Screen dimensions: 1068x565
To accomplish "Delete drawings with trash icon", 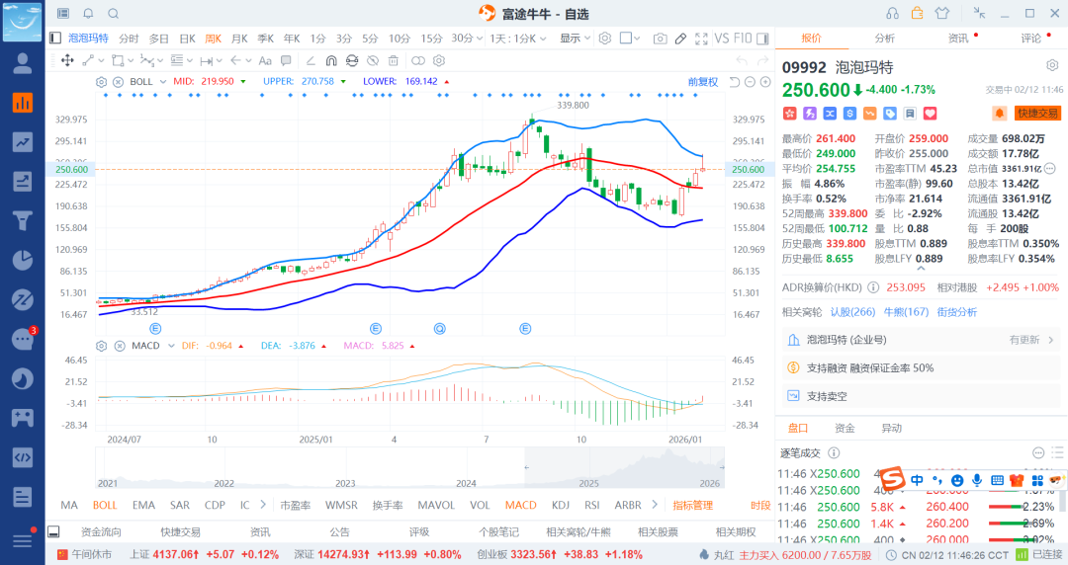I will coord(394,60).
